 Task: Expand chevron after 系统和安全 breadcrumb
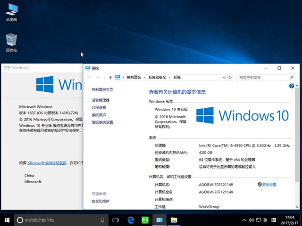click(170, 78)
